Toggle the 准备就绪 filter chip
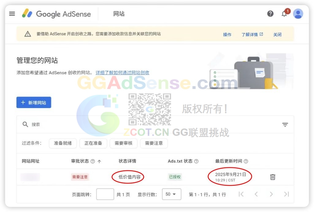314x212 pixels. coord(63,143)
